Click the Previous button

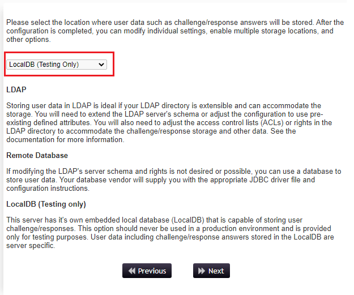147,271
